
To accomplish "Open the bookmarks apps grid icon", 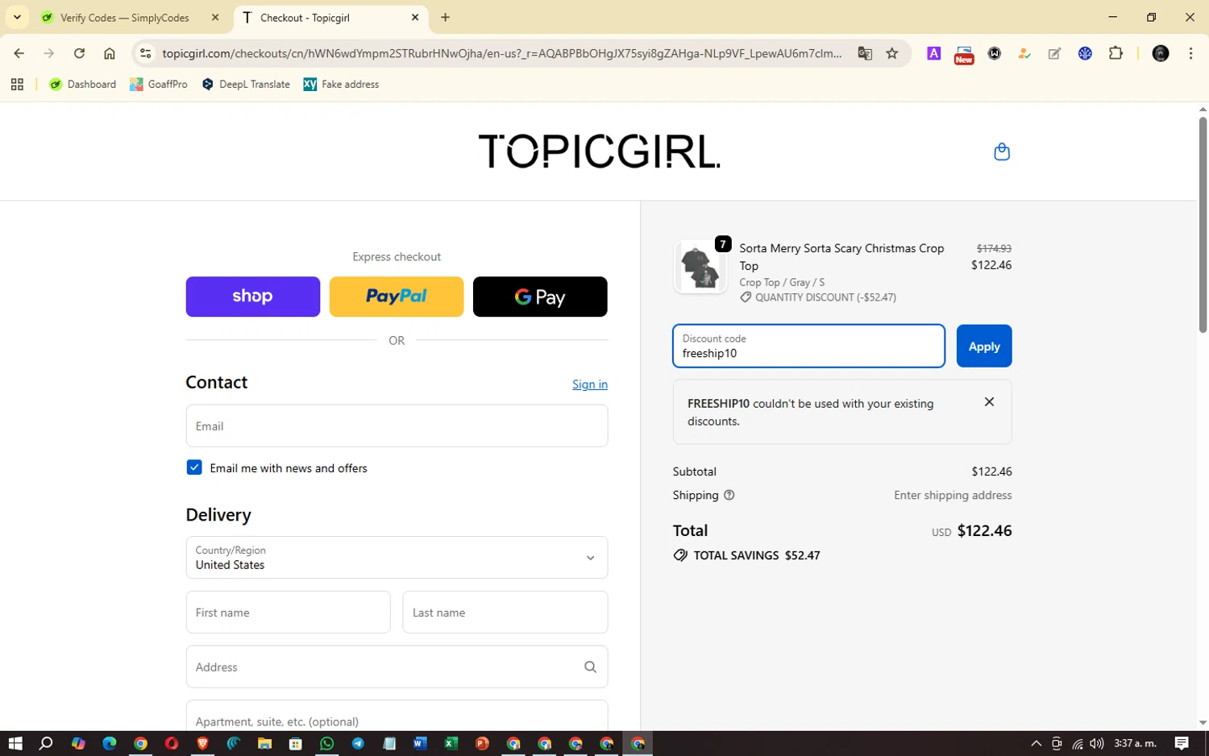I will point(17,84).
